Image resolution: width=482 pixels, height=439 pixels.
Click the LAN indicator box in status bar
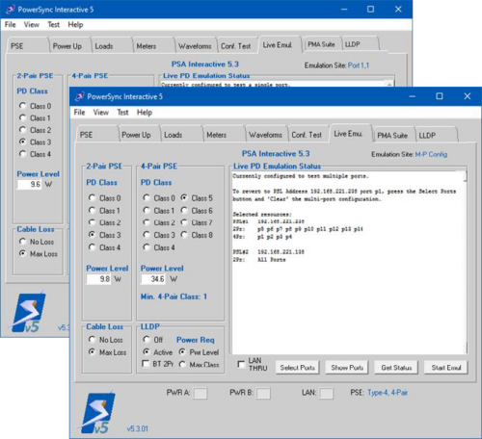point(326,393)
